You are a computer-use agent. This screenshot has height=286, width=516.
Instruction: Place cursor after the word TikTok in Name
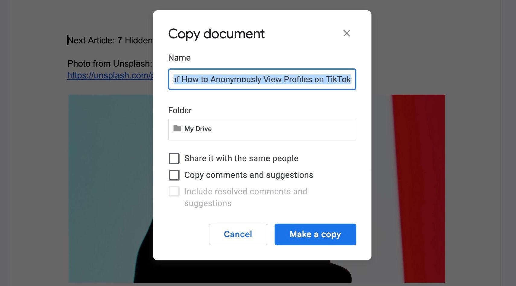(351, 79)
